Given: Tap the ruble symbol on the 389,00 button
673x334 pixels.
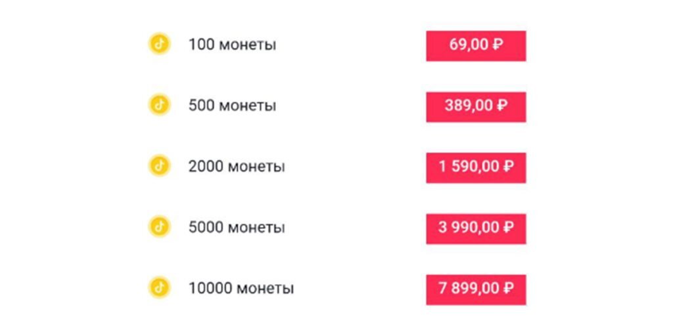Looking at the screenshot, I should (x=501, y=106).
